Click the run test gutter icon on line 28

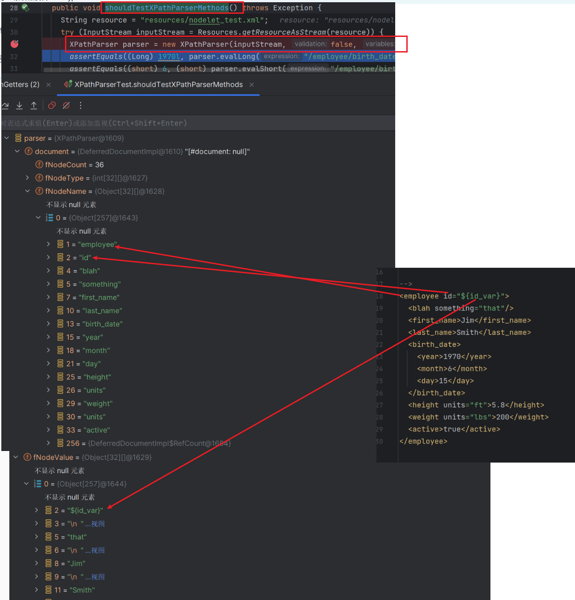[x=25, y=8]
